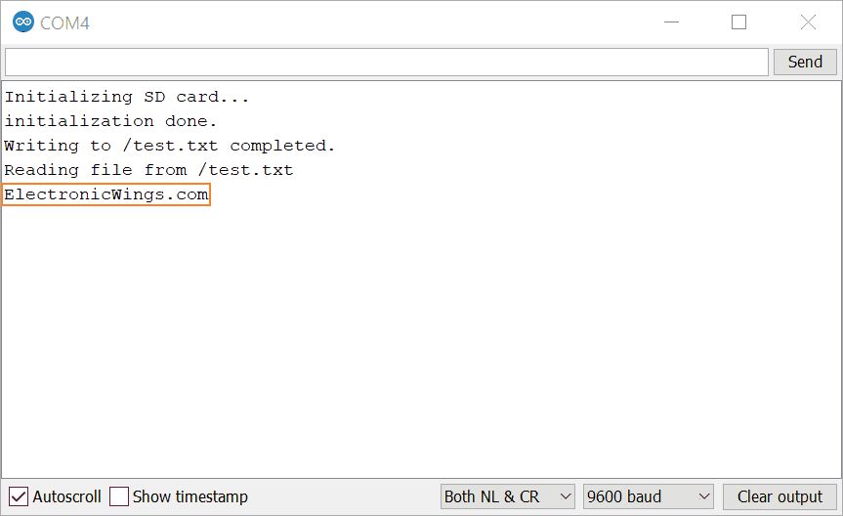The image size is (843, 516).
Task: Click the Arduino logo in title bar
Action: pos(22,22)
